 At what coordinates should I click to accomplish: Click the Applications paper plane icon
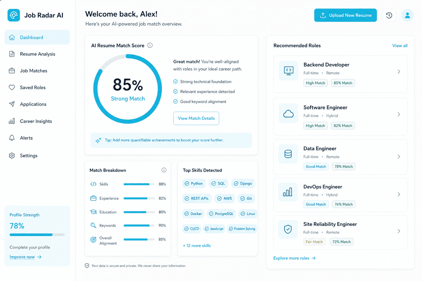click(x=12, y=104)
